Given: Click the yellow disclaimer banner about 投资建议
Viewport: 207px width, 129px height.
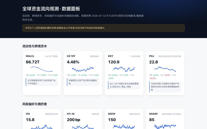Looking at the screenshot, I should pyautogui.click(x=103, y=28).
